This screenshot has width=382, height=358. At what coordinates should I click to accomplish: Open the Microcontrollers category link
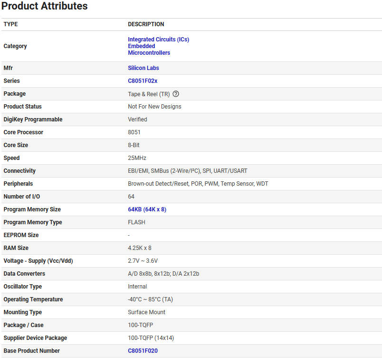[149, 53]
